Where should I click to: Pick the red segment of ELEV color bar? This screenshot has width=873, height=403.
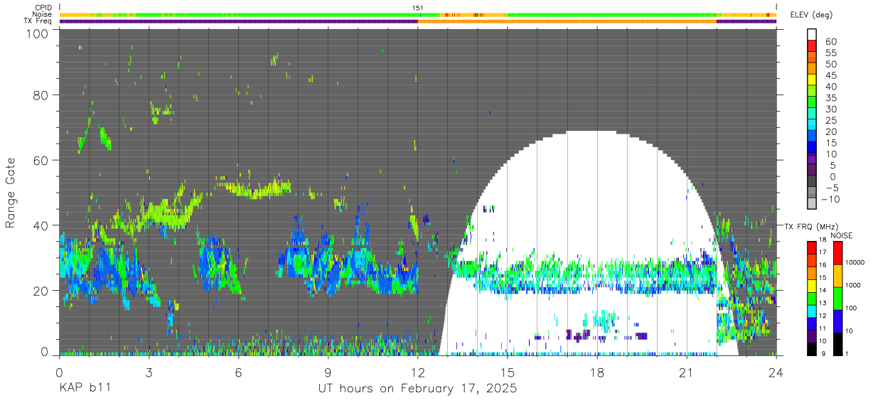pyautogui.click(x=812, y=45)
